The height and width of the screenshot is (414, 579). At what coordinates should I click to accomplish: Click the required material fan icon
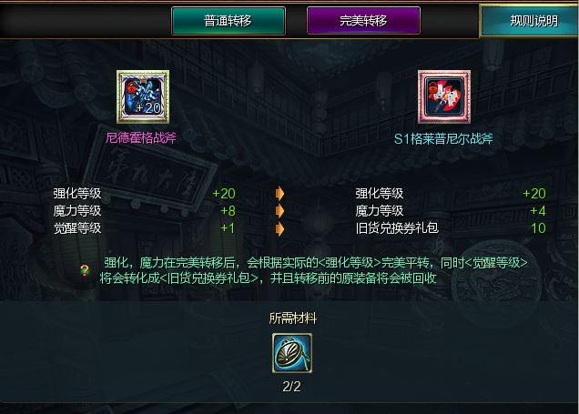[292, 353]
